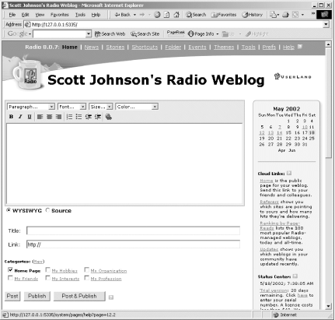Image resolution: width=335 pixels, height=320 pixels.
Task: Uncheck the Home Page category
Action: [x=10, y=270]
